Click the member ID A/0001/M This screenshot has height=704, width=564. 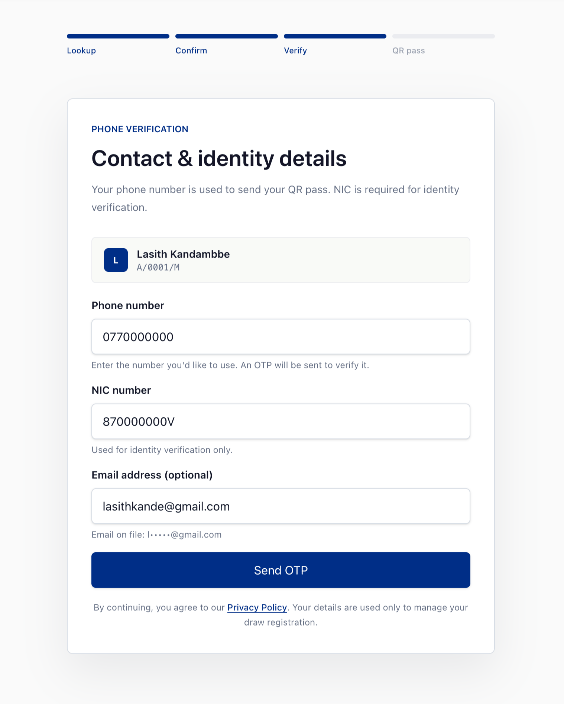point(158,267)
